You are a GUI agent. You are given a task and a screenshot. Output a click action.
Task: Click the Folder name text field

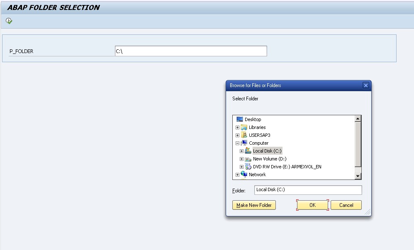click(x=308, y=190)
